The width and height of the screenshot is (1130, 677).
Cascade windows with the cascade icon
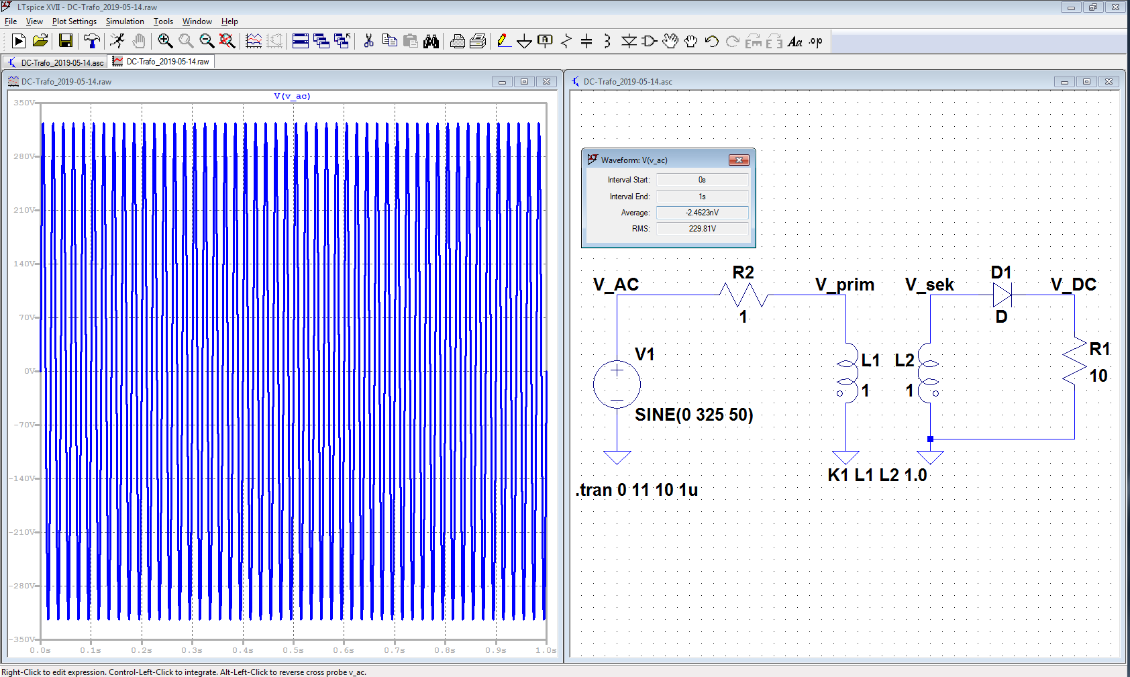[321, 42]
